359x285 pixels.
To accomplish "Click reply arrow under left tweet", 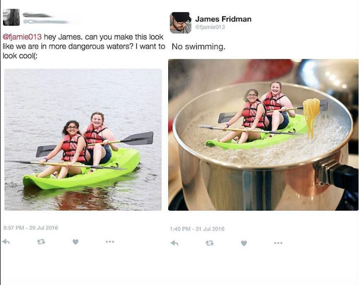I will [x=6, y=241].
